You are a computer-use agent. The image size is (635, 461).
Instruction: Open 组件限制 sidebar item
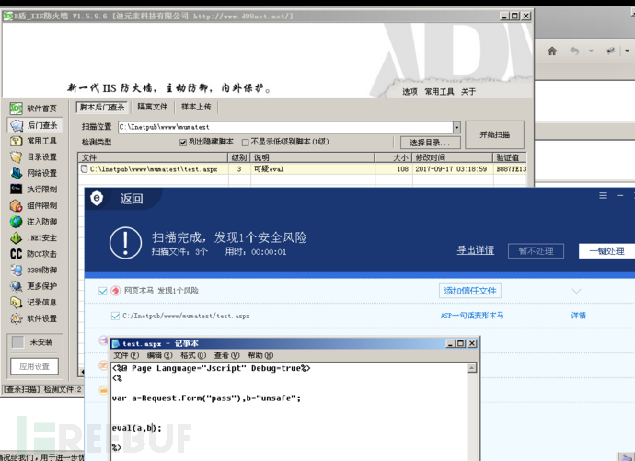[x=34, y=205]
